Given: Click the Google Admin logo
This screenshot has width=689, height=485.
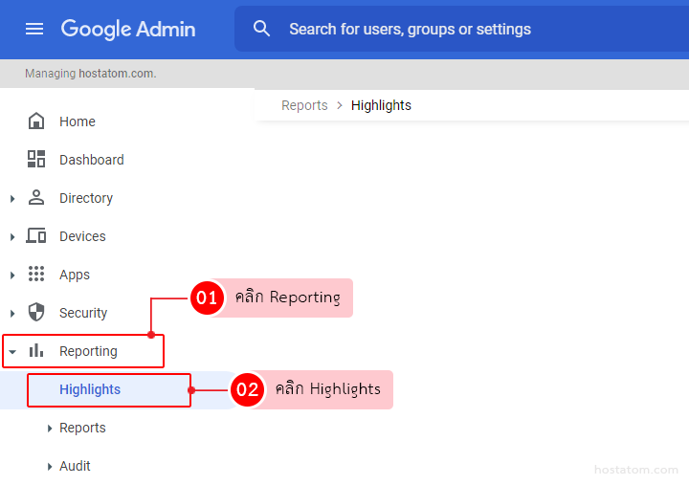Looking at the screenshot, I should pos(128,29).
